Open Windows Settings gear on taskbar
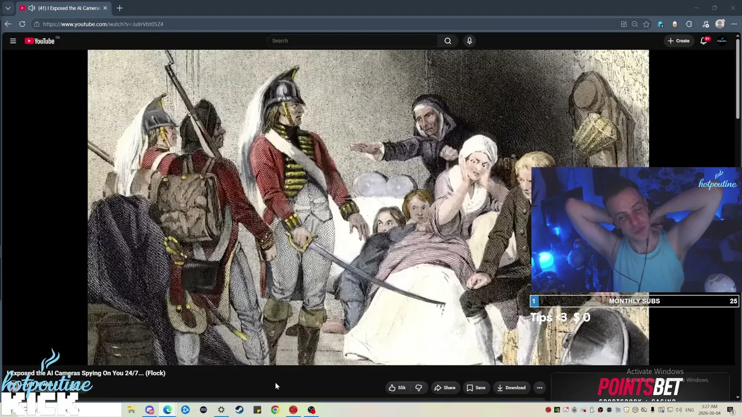 coord(221,410)
